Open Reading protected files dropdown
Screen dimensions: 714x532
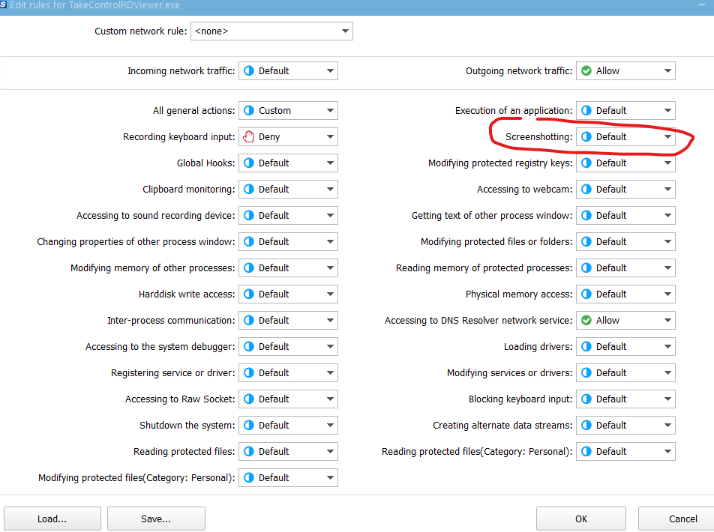288,451
